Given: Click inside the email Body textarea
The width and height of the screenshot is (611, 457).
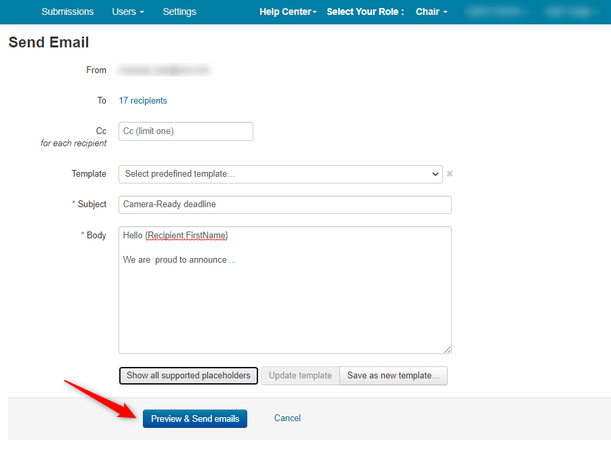Looking at the screenshot, I should pos(285,290).
